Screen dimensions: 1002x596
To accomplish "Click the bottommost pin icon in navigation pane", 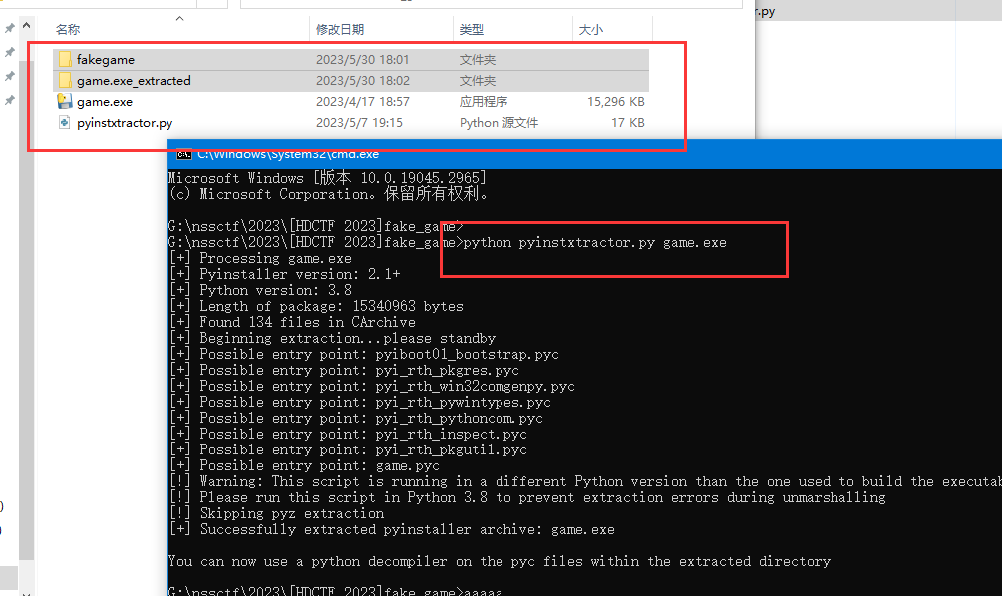I will pos(10,100).
